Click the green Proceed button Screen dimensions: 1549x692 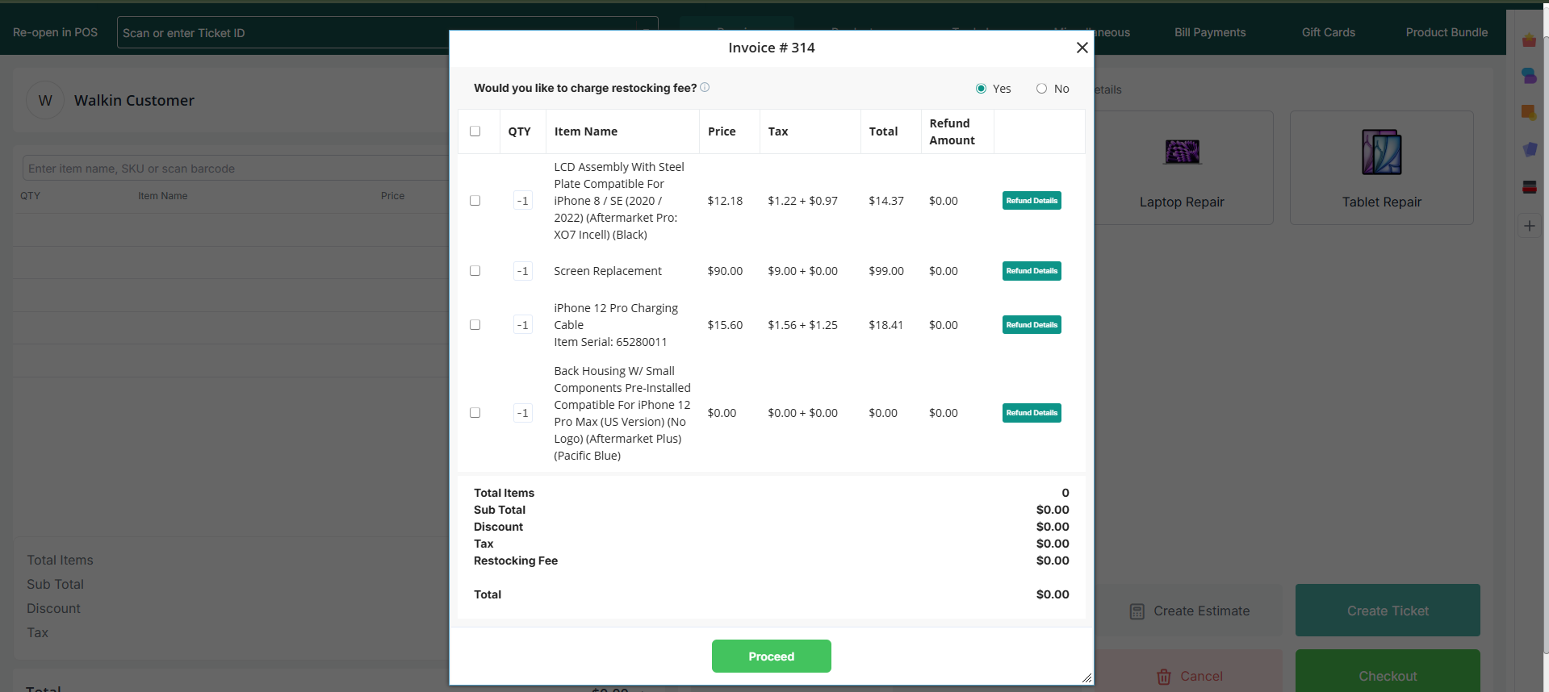tap(771, 657)
